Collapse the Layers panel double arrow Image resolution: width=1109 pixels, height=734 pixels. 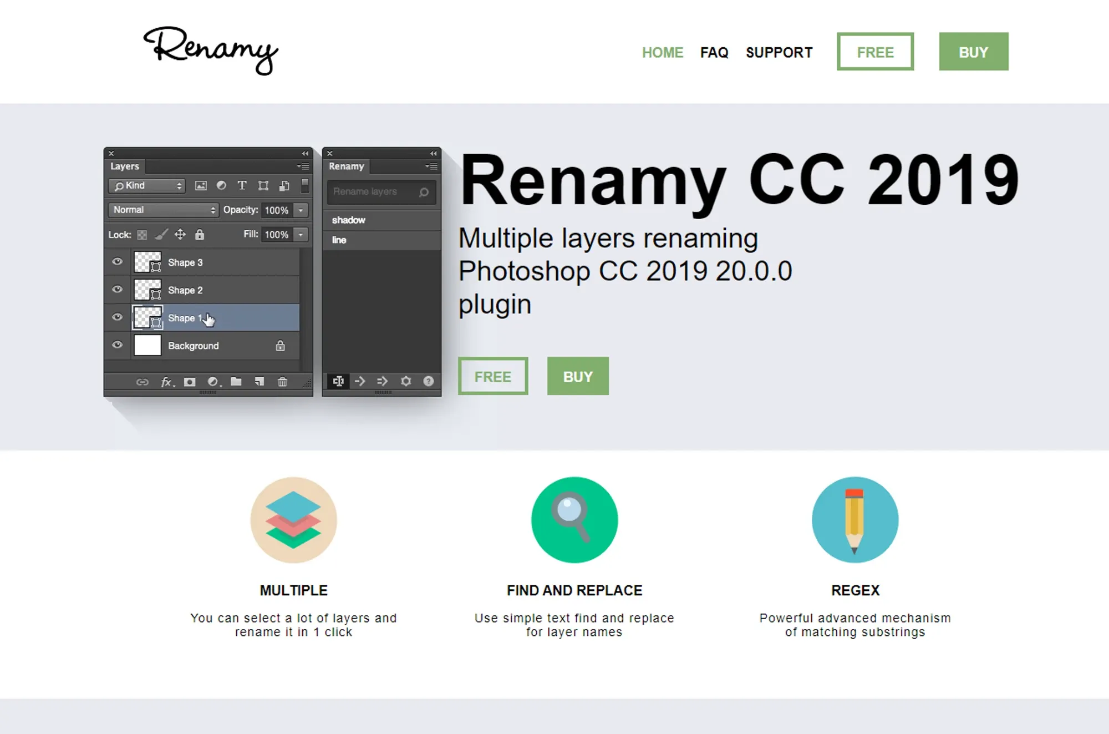305,154
